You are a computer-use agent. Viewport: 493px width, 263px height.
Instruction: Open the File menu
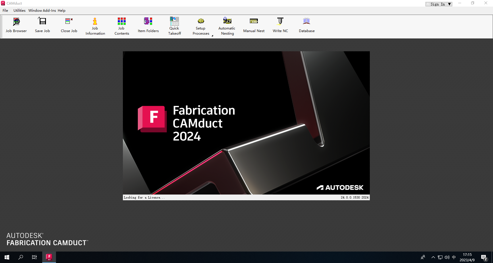[5, 11]
